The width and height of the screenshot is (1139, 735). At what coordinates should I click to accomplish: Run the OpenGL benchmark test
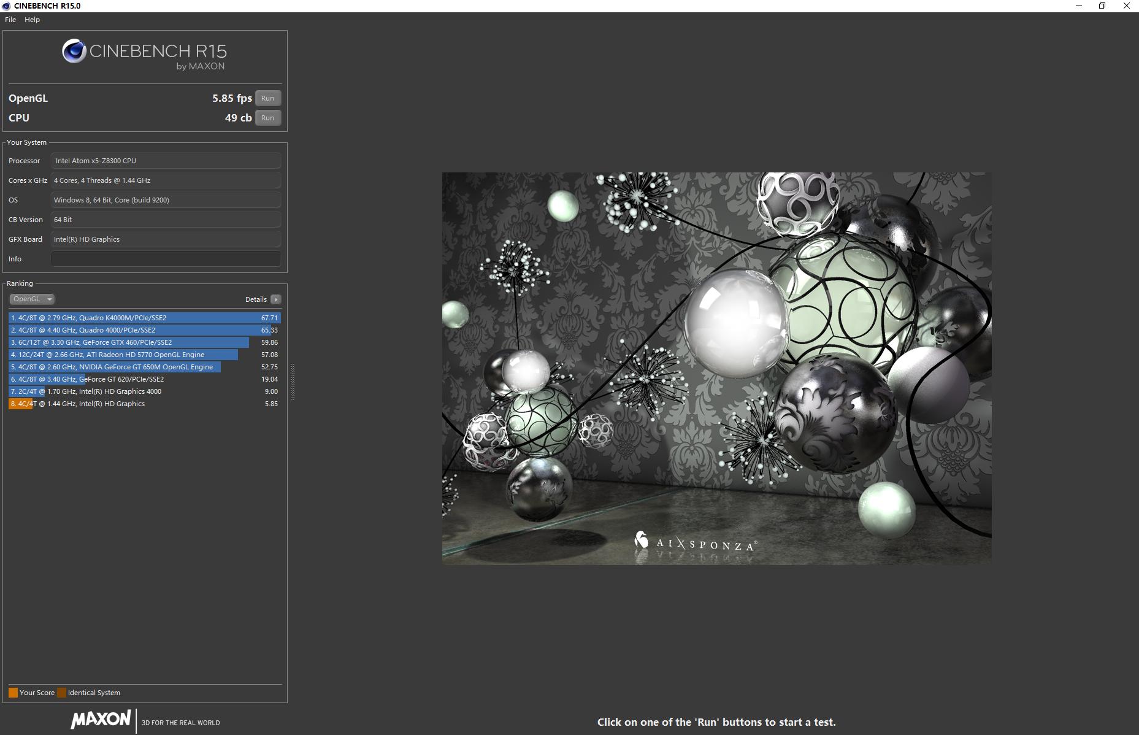tap(267, 98)
